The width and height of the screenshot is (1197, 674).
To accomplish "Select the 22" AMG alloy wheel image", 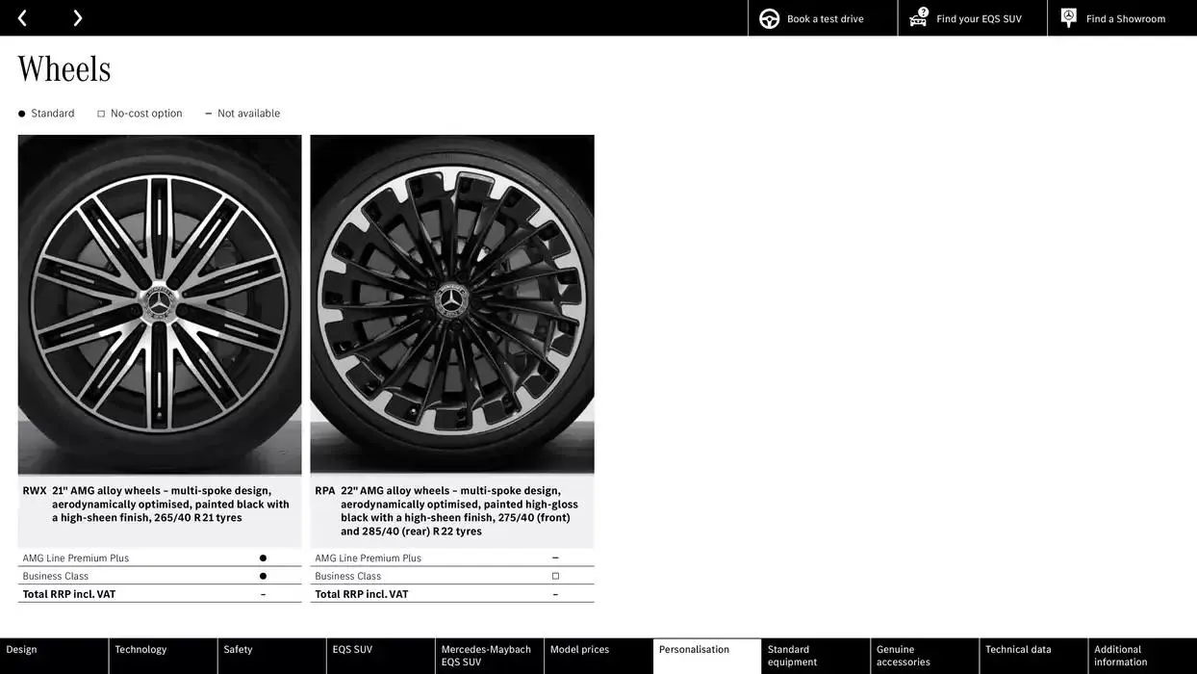I will (x=452, y=304).
